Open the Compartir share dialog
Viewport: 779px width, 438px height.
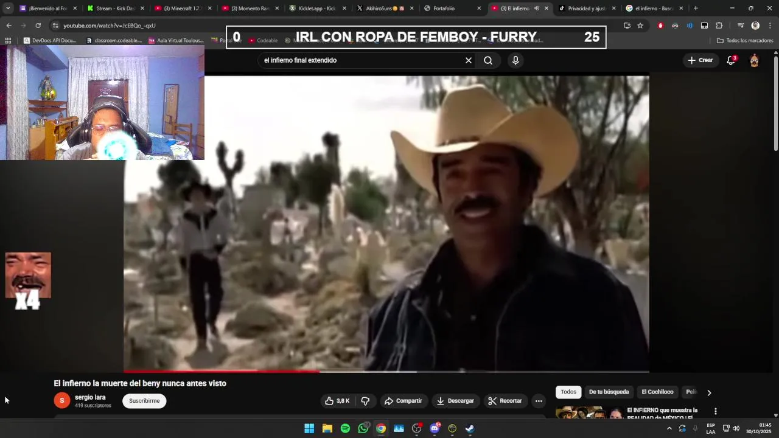[x=403, y=401]
